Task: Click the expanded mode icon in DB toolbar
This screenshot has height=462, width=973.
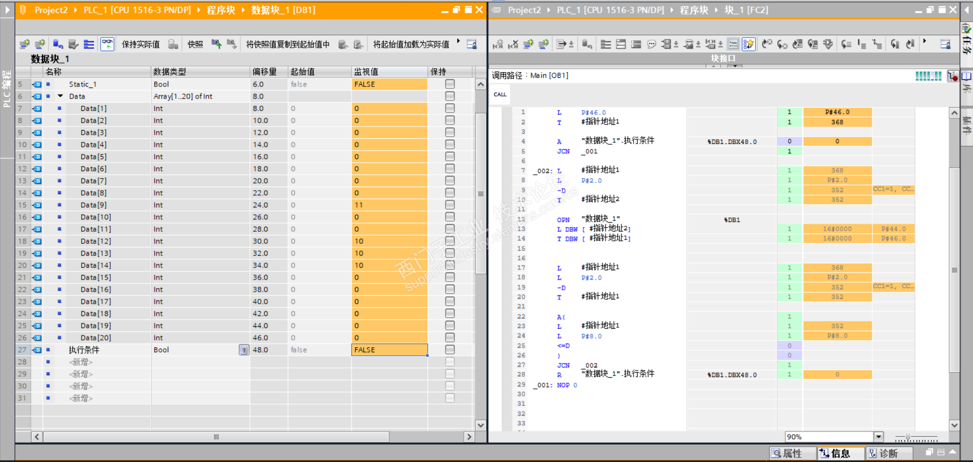Action: [x=89, y=44]
